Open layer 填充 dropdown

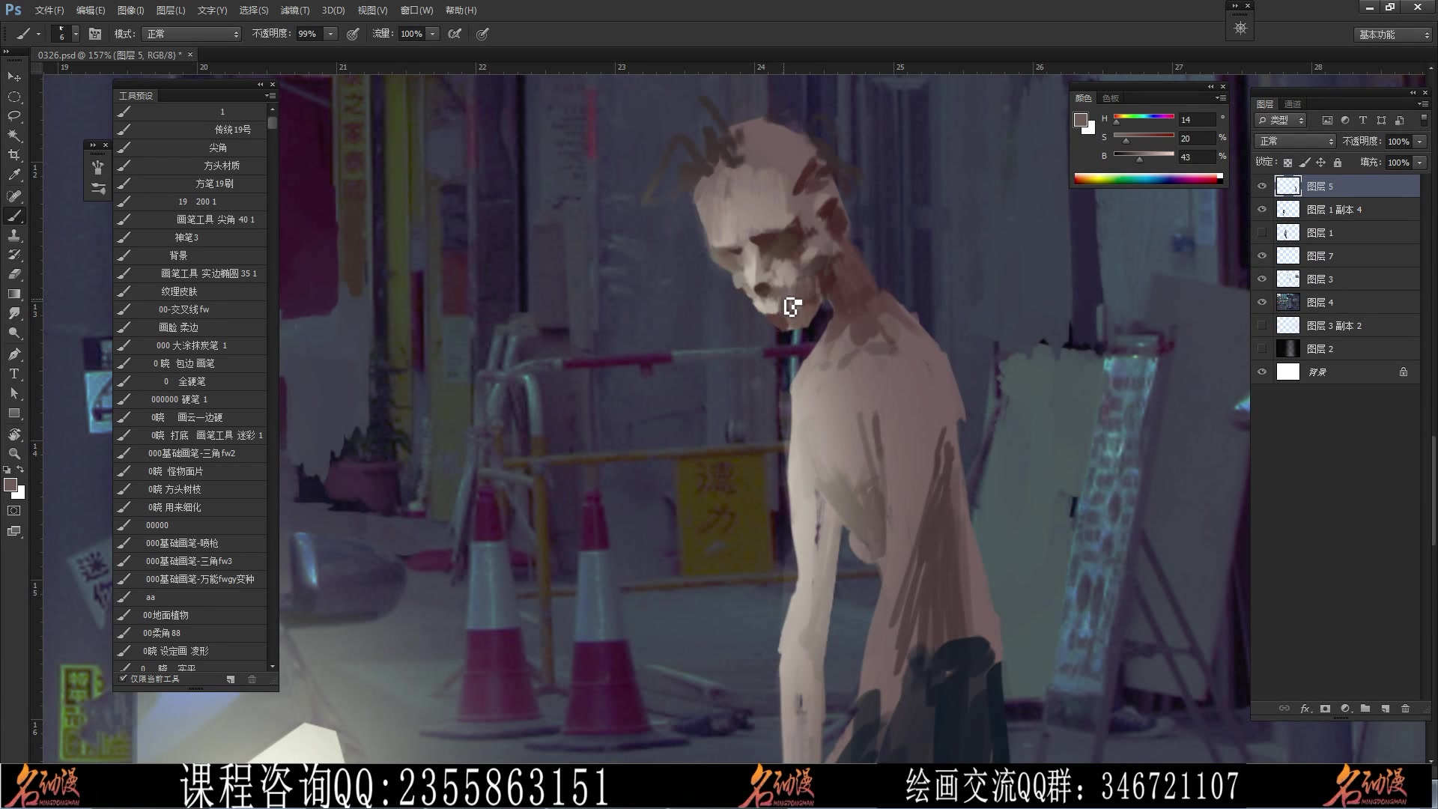coord(1419,162)
